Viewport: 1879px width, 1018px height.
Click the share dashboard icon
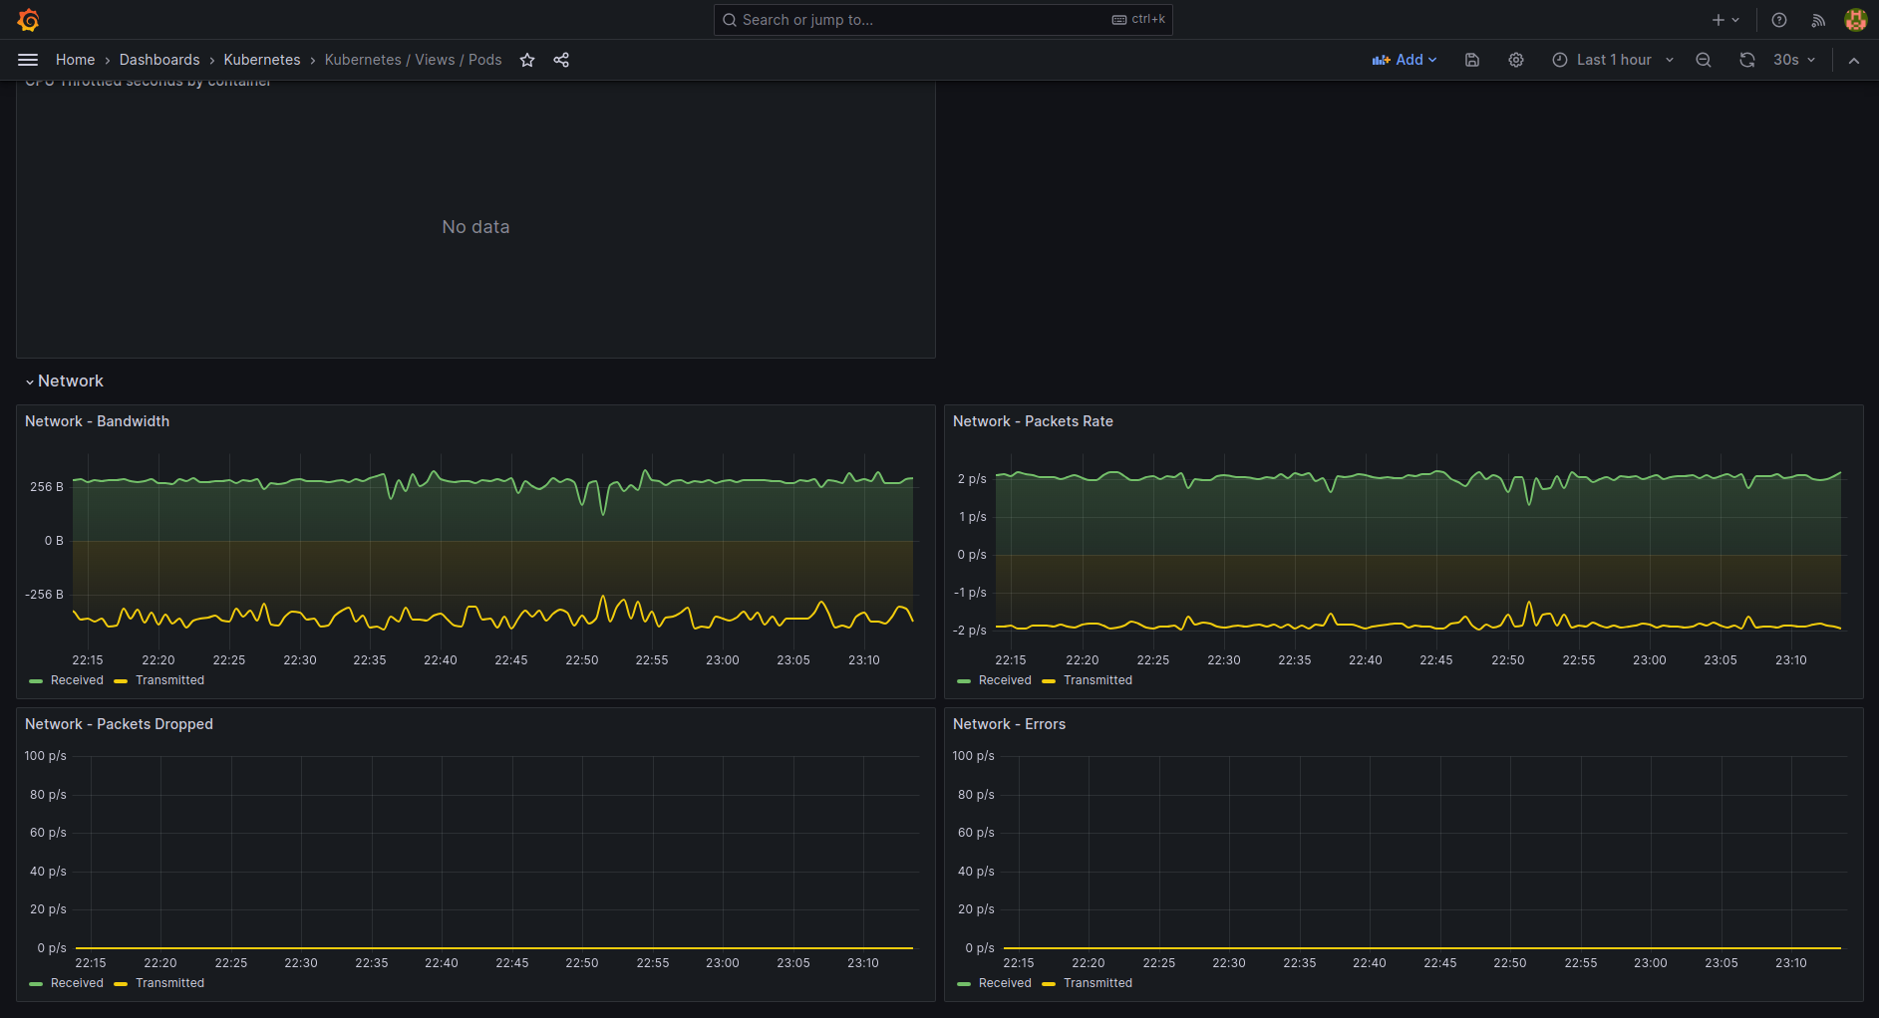[x=561, y=60]
